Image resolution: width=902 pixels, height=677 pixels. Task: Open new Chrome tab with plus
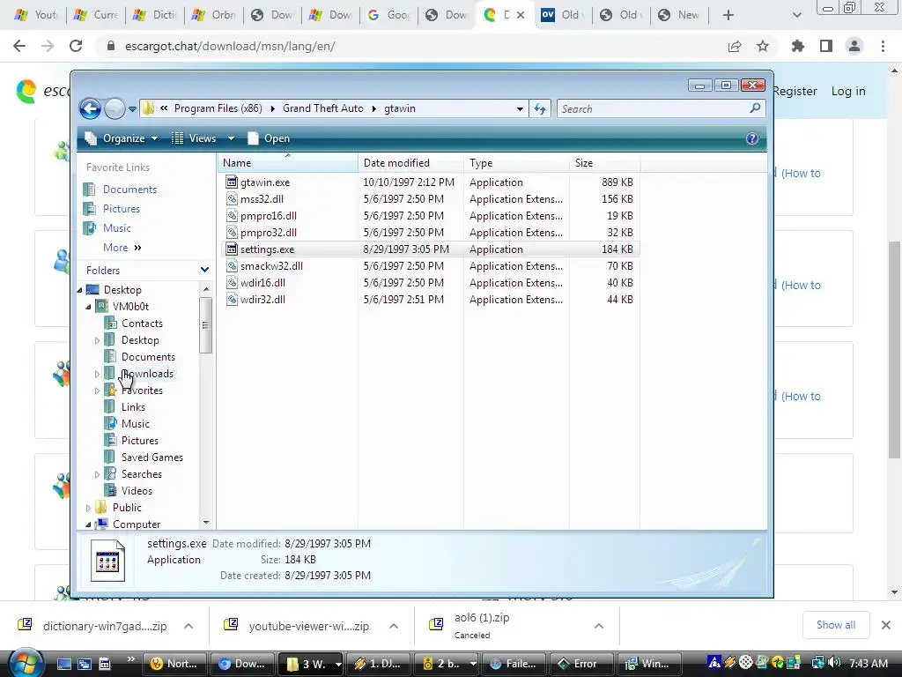pos(728,15)
